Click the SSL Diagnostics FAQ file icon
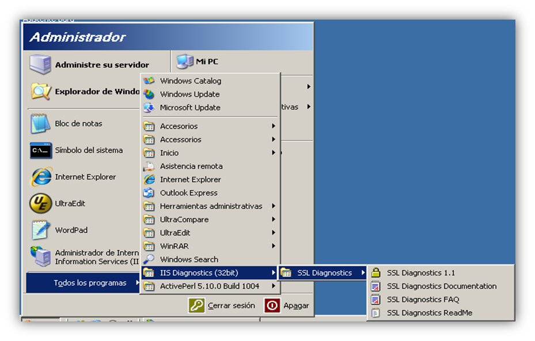 pyautogui.click(x=375, y=300)
